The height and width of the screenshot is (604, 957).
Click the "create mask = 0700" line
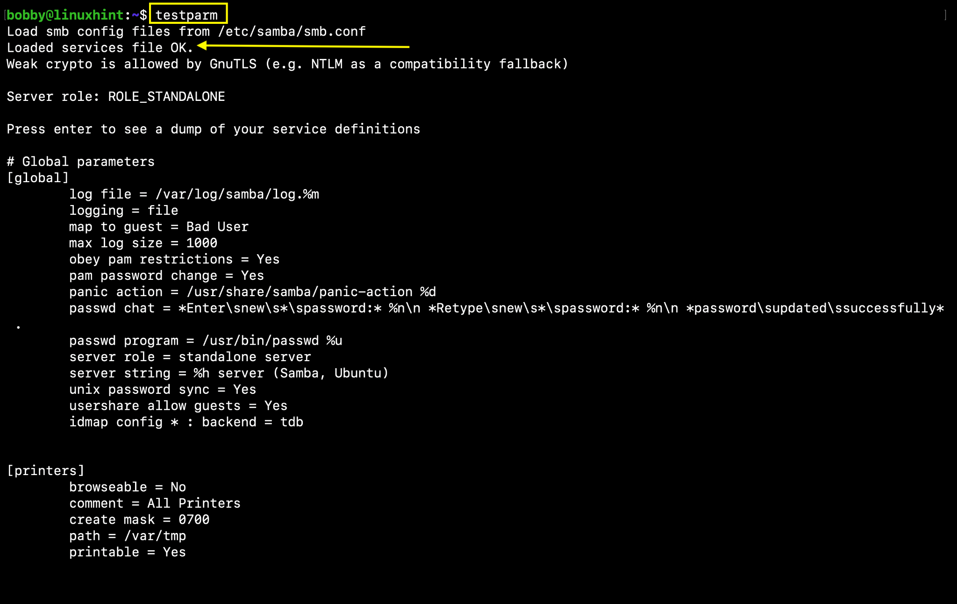point(139,519)
